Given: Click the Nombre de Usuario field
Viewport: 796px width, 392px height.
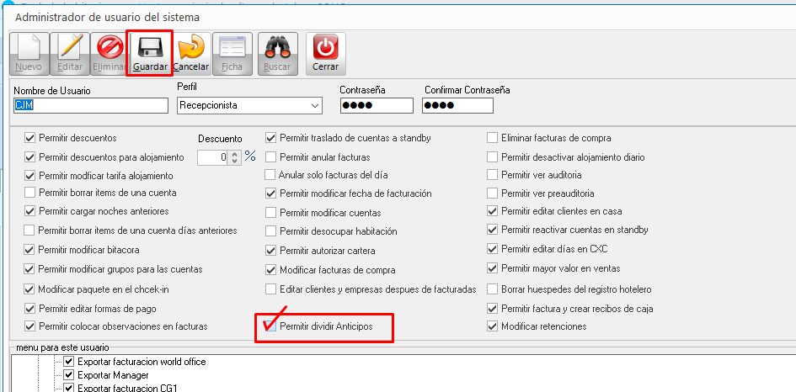Looking at the screenshot, I should tap(91, 106).
